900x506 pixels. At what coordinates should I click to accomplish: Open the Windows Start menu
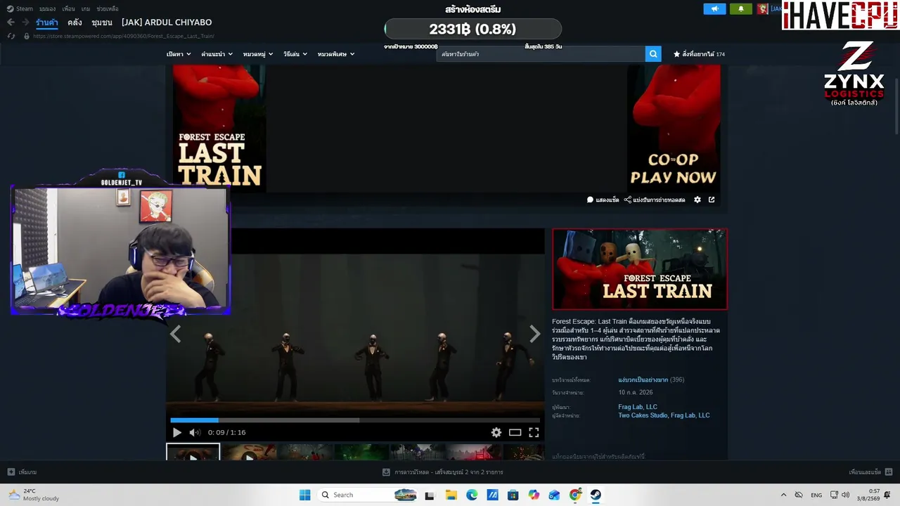[304, 495]
